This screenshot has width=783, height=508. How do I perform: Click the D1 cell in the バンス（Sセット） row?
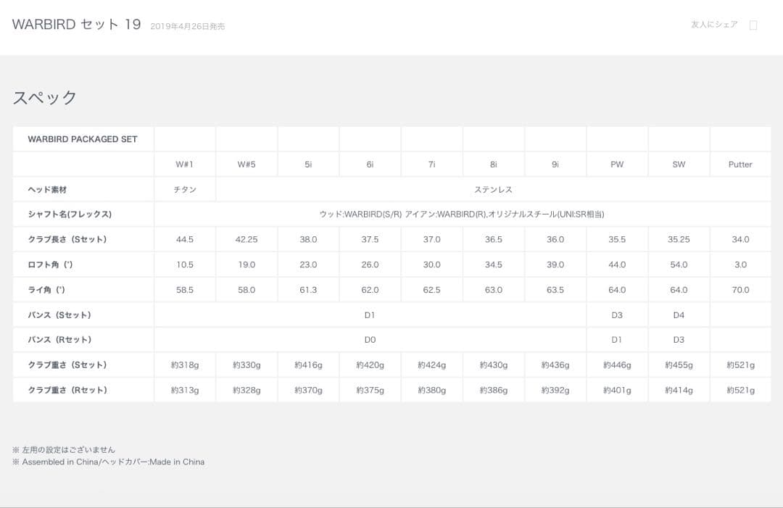[x=370, y=315]
